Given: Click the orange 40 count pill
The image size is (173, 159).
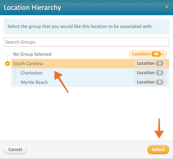Looking at the screenshot, I should (x=156, y=54).
